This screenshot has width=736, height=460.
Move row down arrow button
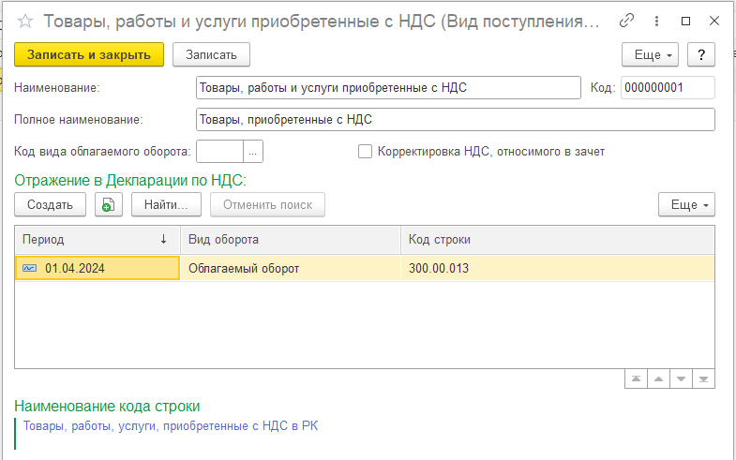[x=682, y=378]
